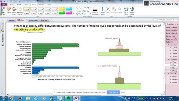
Task: Insert a single arrow line shape
Action: point(80,8)
